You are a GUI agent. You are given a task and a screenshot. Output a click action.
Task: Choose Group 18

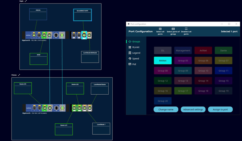(203, 91)
